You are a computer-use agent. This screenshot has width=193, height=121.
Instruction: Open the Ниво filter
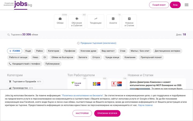click(x=35, y=57)
